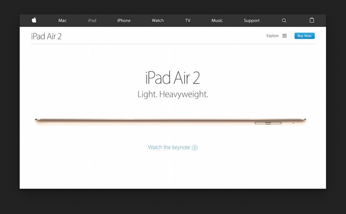
Task: Click the Apple logo home icon
Action: pos(34,20)
